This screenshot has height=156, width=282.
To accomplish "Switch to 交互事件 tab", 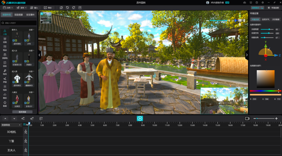I will [x=30, y=15].
